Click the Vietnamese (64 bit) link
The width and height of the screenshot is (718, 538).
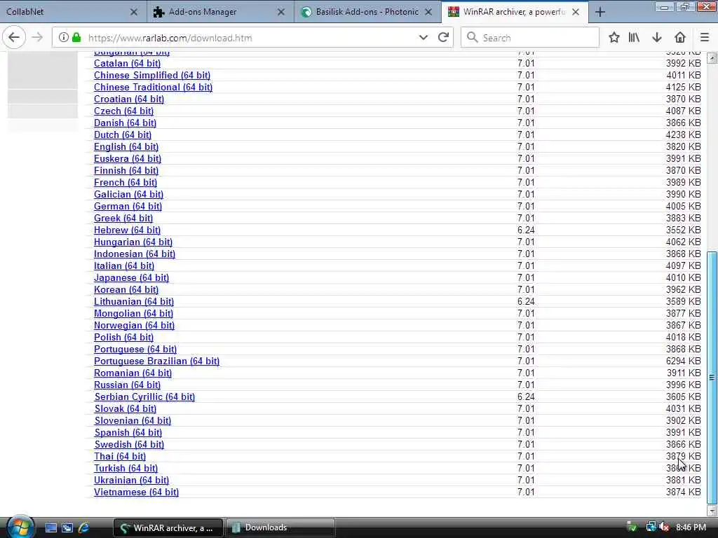(x=136, y=492)
